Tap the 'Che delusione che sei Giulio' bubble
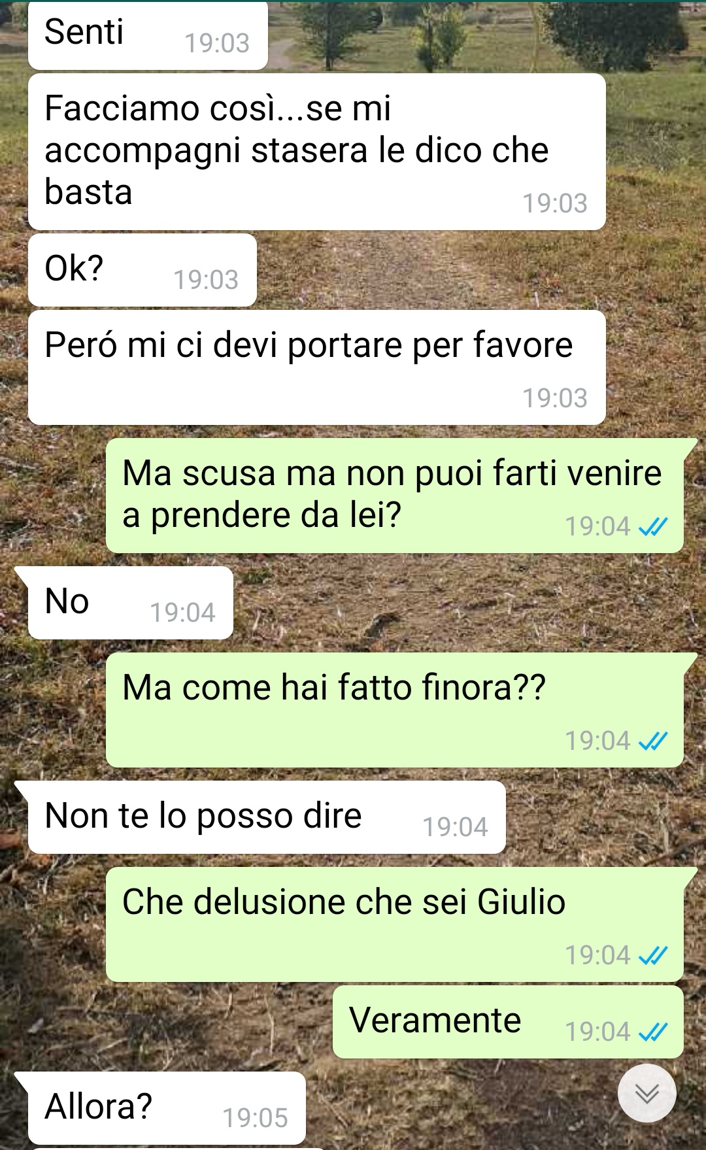The width and height of the screenshot is (706, 1150). click(x=395, y=924)
